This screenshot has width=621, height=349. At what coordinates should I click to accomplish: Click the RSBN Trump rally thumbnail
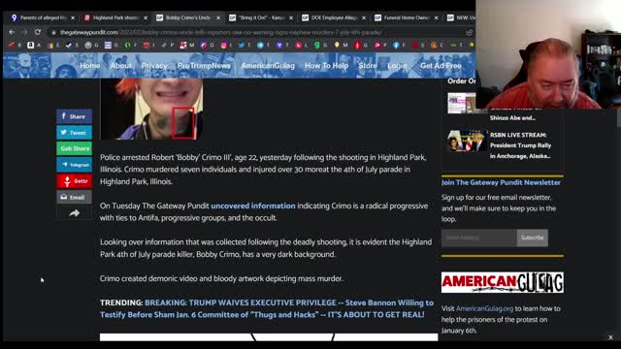click(468, 141)
